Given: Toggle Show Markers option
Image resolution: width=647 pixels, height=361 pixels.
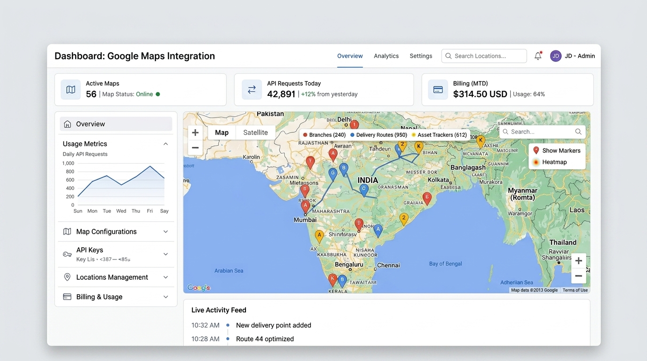Looking at the screenshot, I should [x=557, y=150].
